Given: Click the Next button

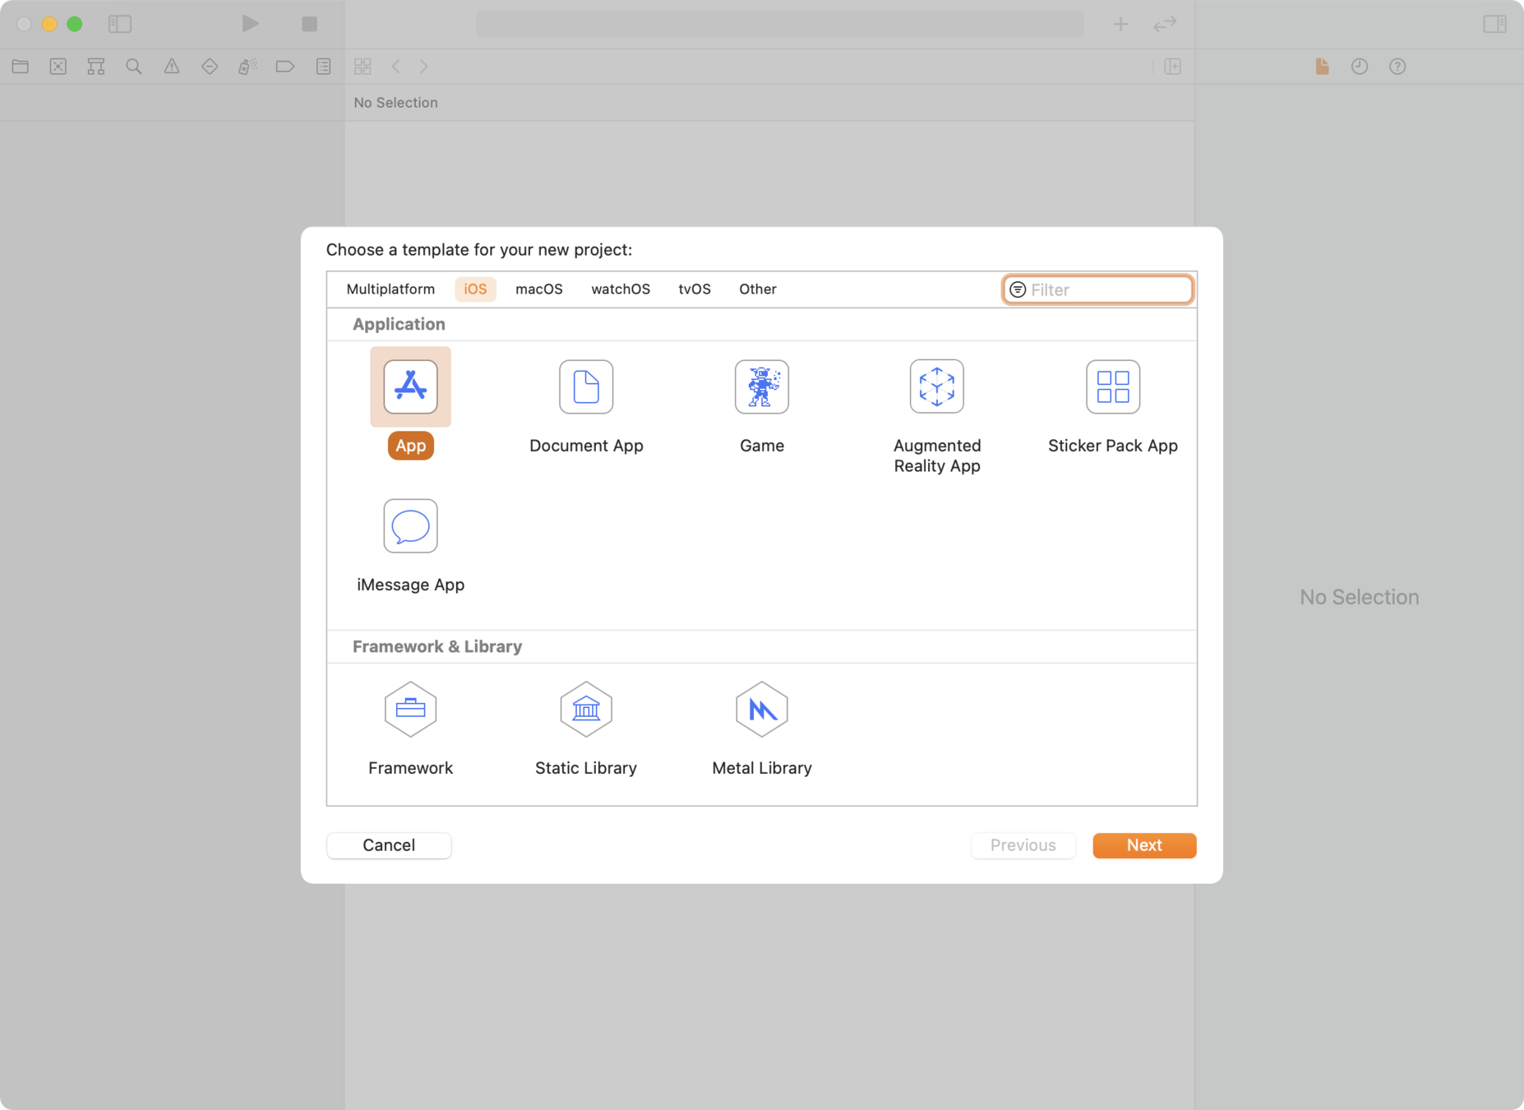Looking at the screenshot, I should point(1144,845).
